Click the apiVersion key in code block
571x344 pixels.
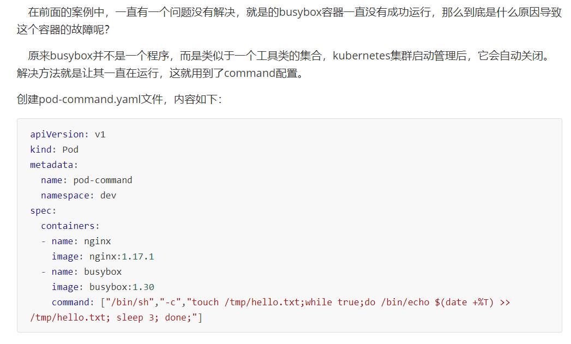tap(57, 134)
